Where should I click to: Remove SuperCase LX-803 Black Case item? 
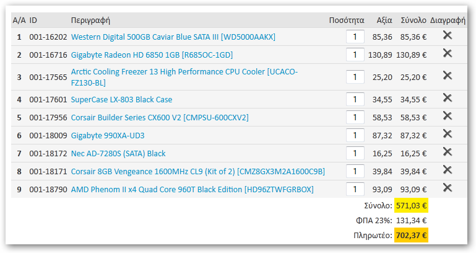[x=447, y=98]
